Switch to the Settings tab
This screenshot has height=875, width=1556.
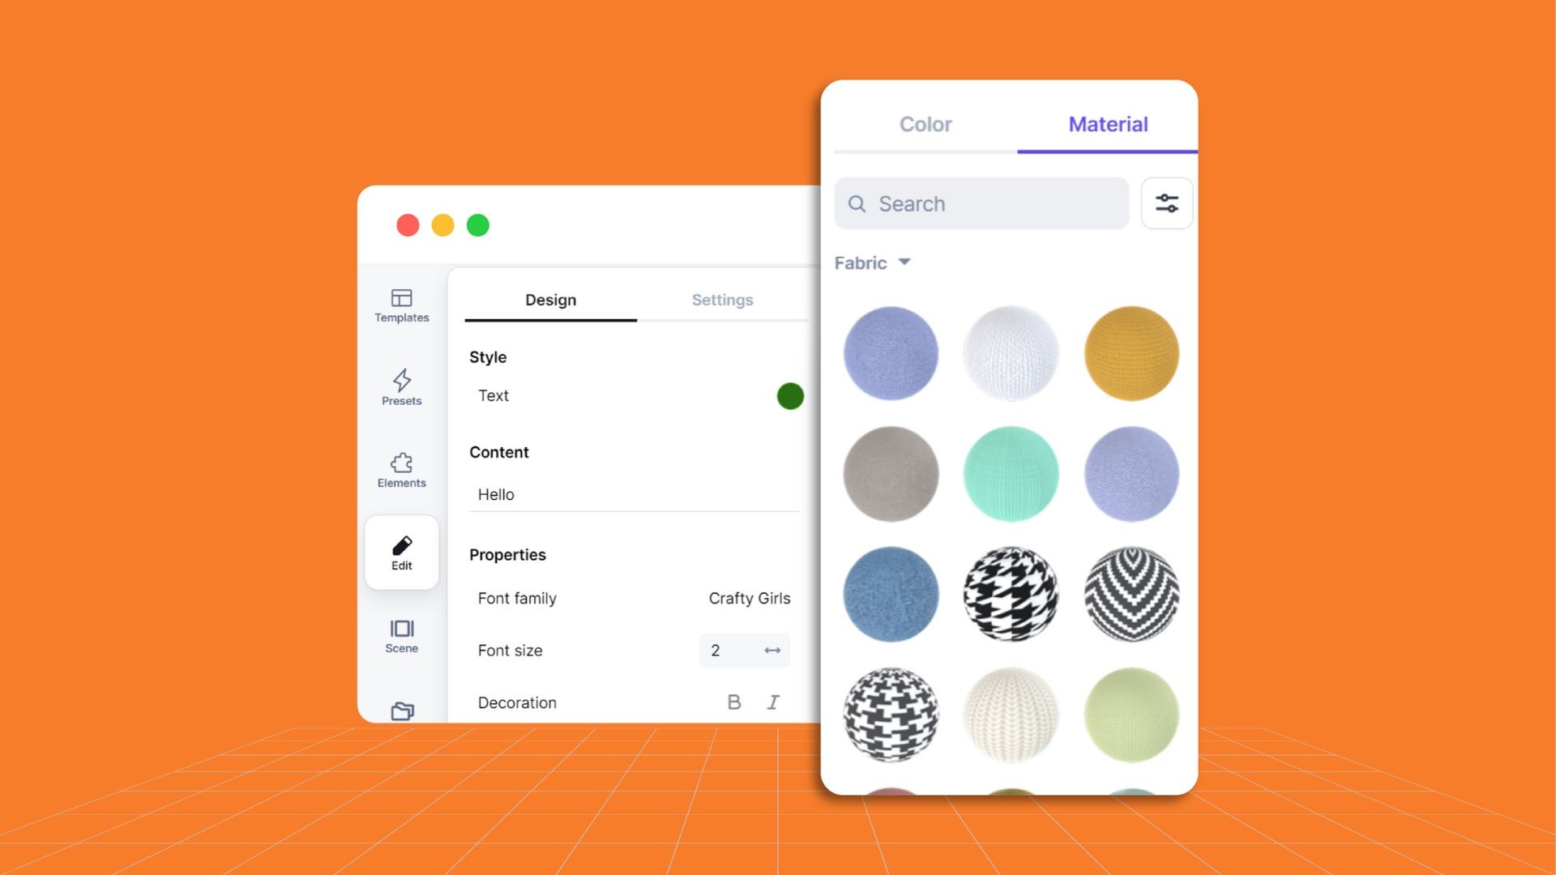(721, 299)
